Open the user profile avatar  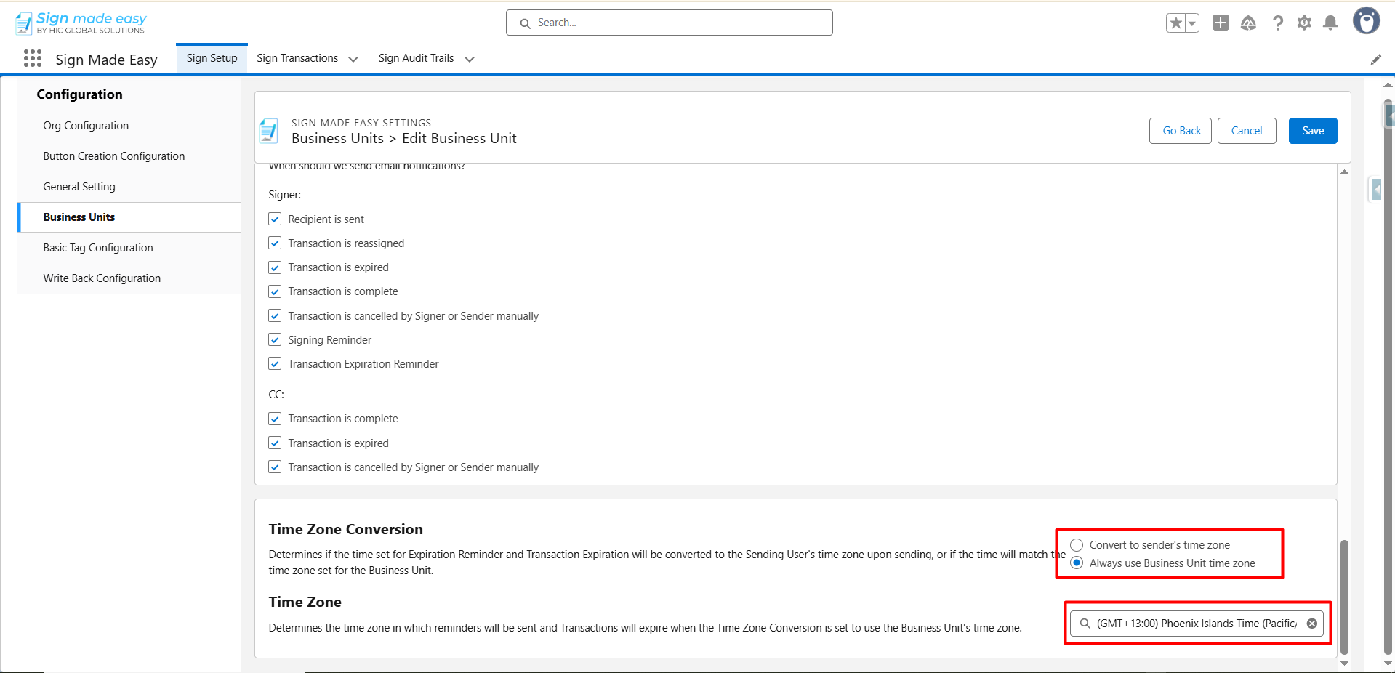tap(1366, 21)
